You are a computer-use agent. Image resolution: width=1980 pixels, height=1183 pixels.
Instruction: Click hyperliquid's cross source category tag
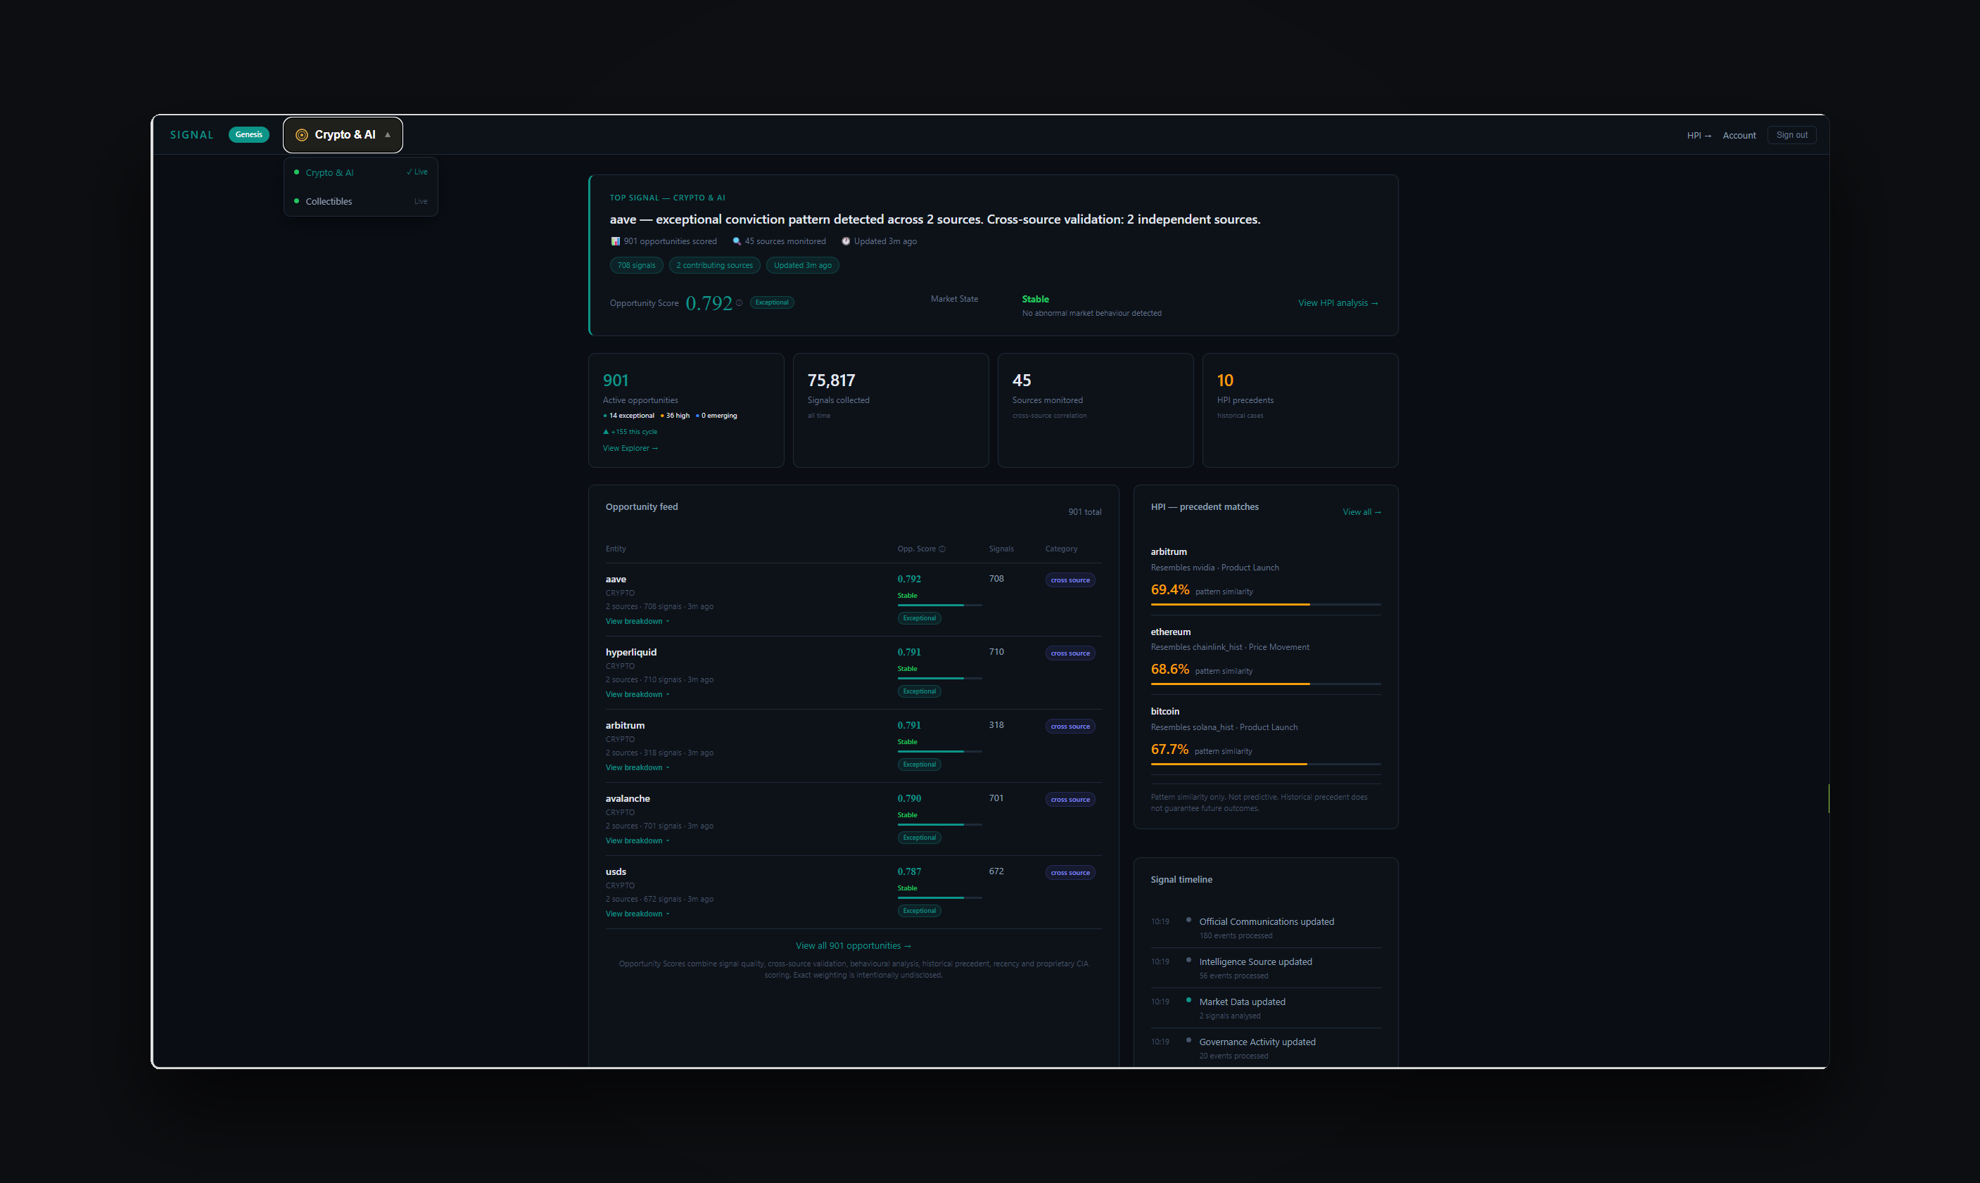click(1070, 653)
